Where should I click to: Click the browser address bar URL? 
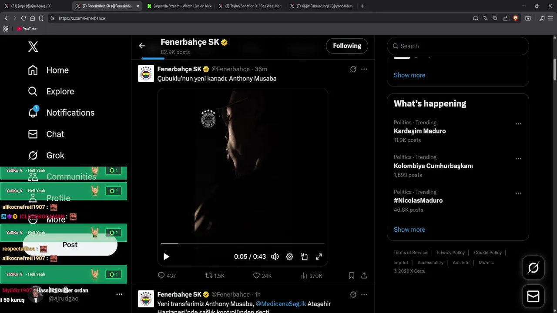[x=82, y=18]
